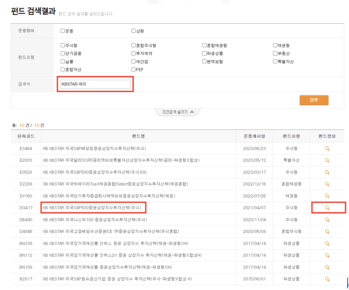
Task: Click start date 2021/04/07
Action: (254, 208)
